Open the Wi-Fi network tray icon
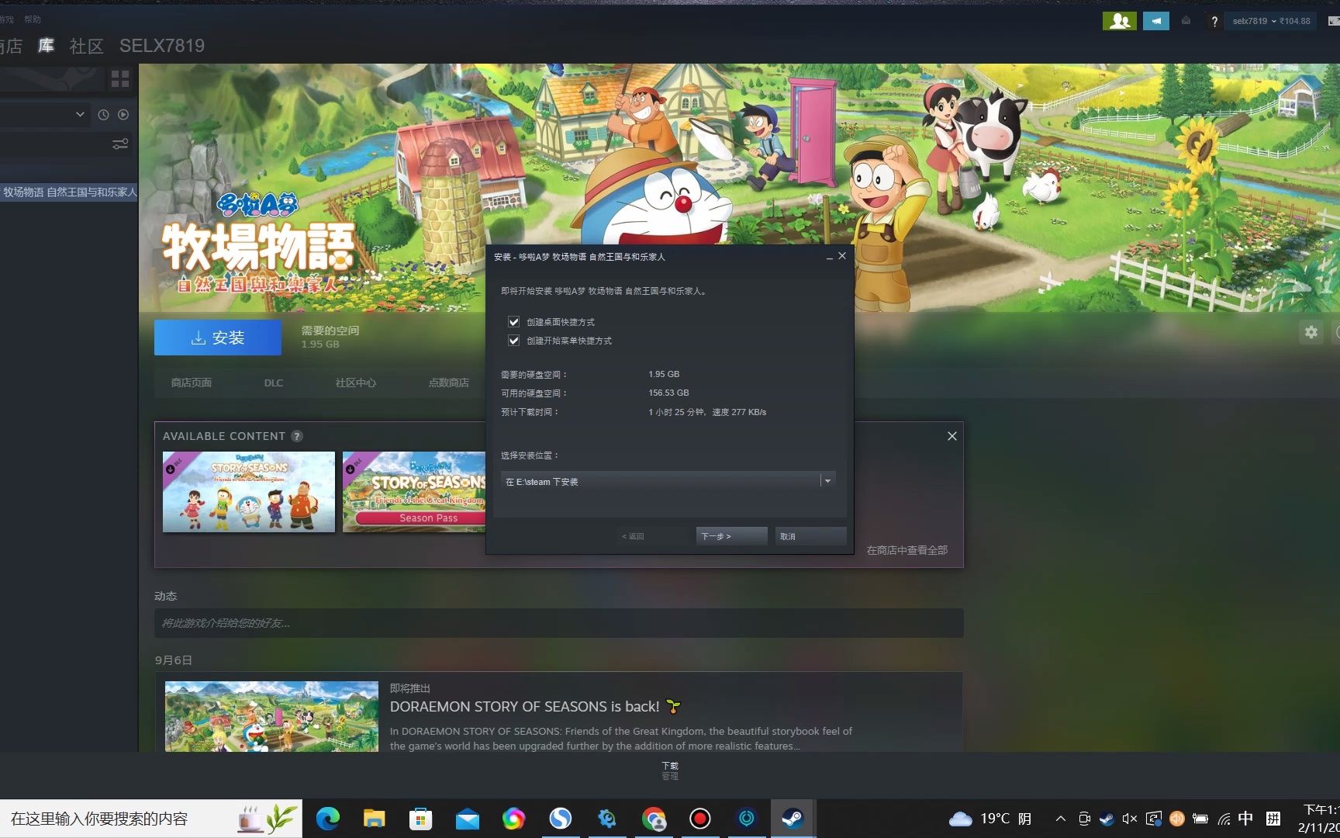The height and width of the screenshot is (838, 1340). 1224,819
